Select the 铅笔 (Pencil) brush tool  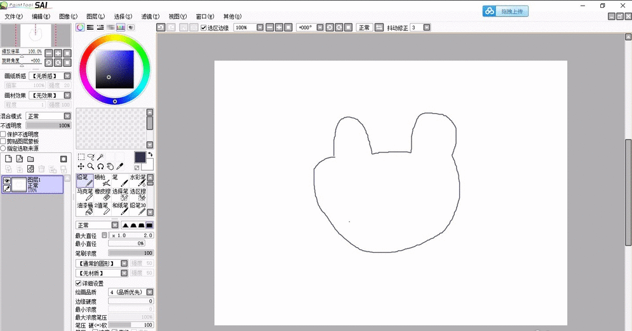point(84,180)
